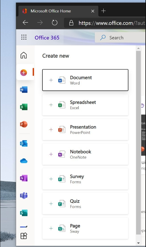Viewport: 146px width, 247px height.
Task: Click the browser refresh button
Action: pyautogui.click(x=55, y=23)
